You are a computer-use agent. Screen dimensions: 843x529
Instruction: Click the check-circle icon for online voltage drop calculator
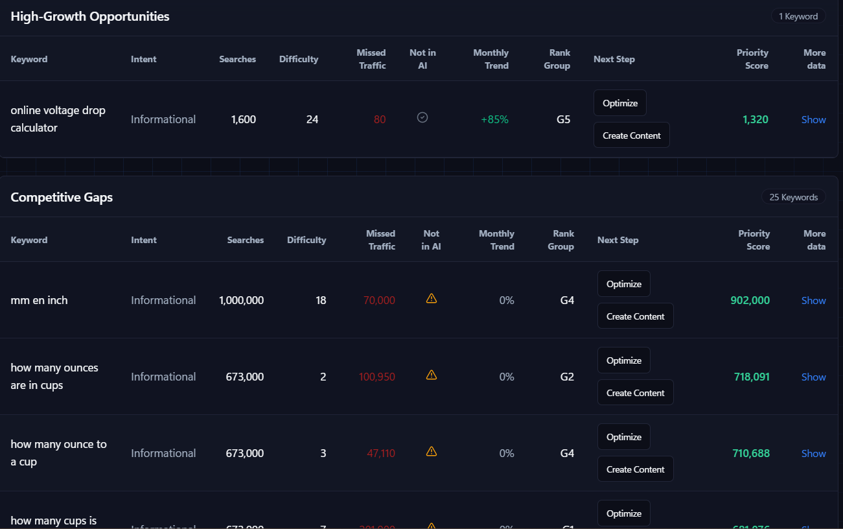click(422, 117)
